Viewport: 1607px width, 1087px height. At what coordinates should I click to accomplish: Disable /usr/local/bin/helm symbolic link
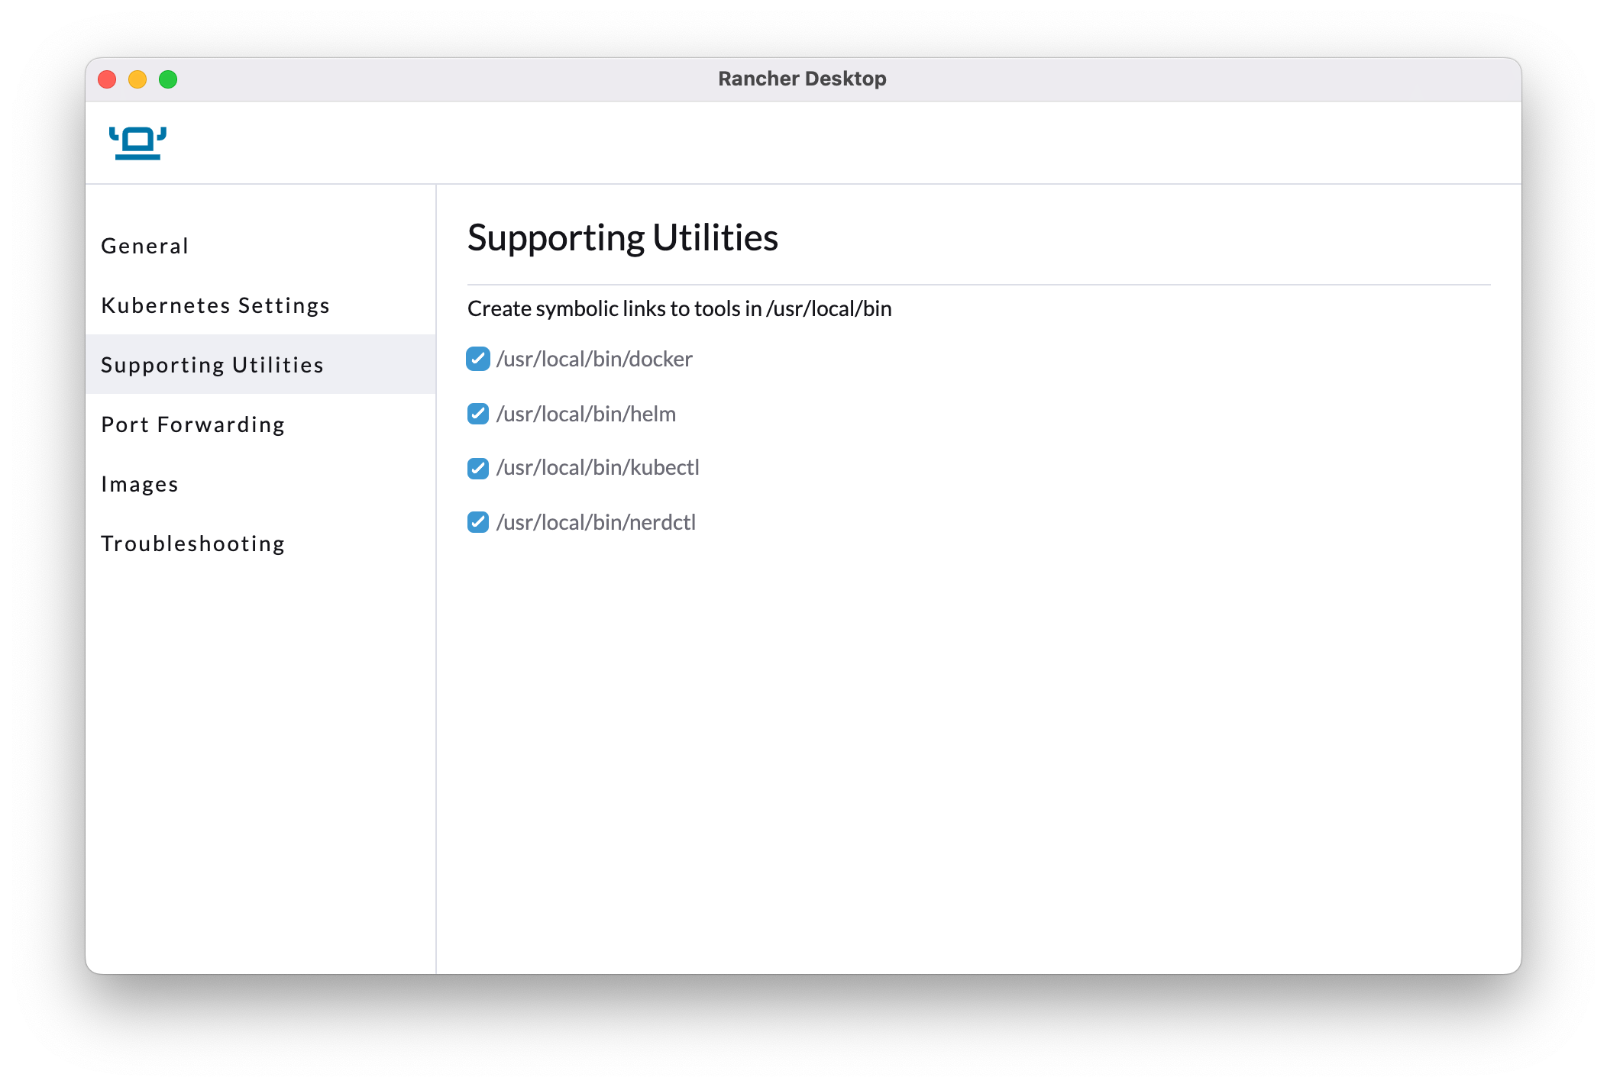click(x=477, y=412)
